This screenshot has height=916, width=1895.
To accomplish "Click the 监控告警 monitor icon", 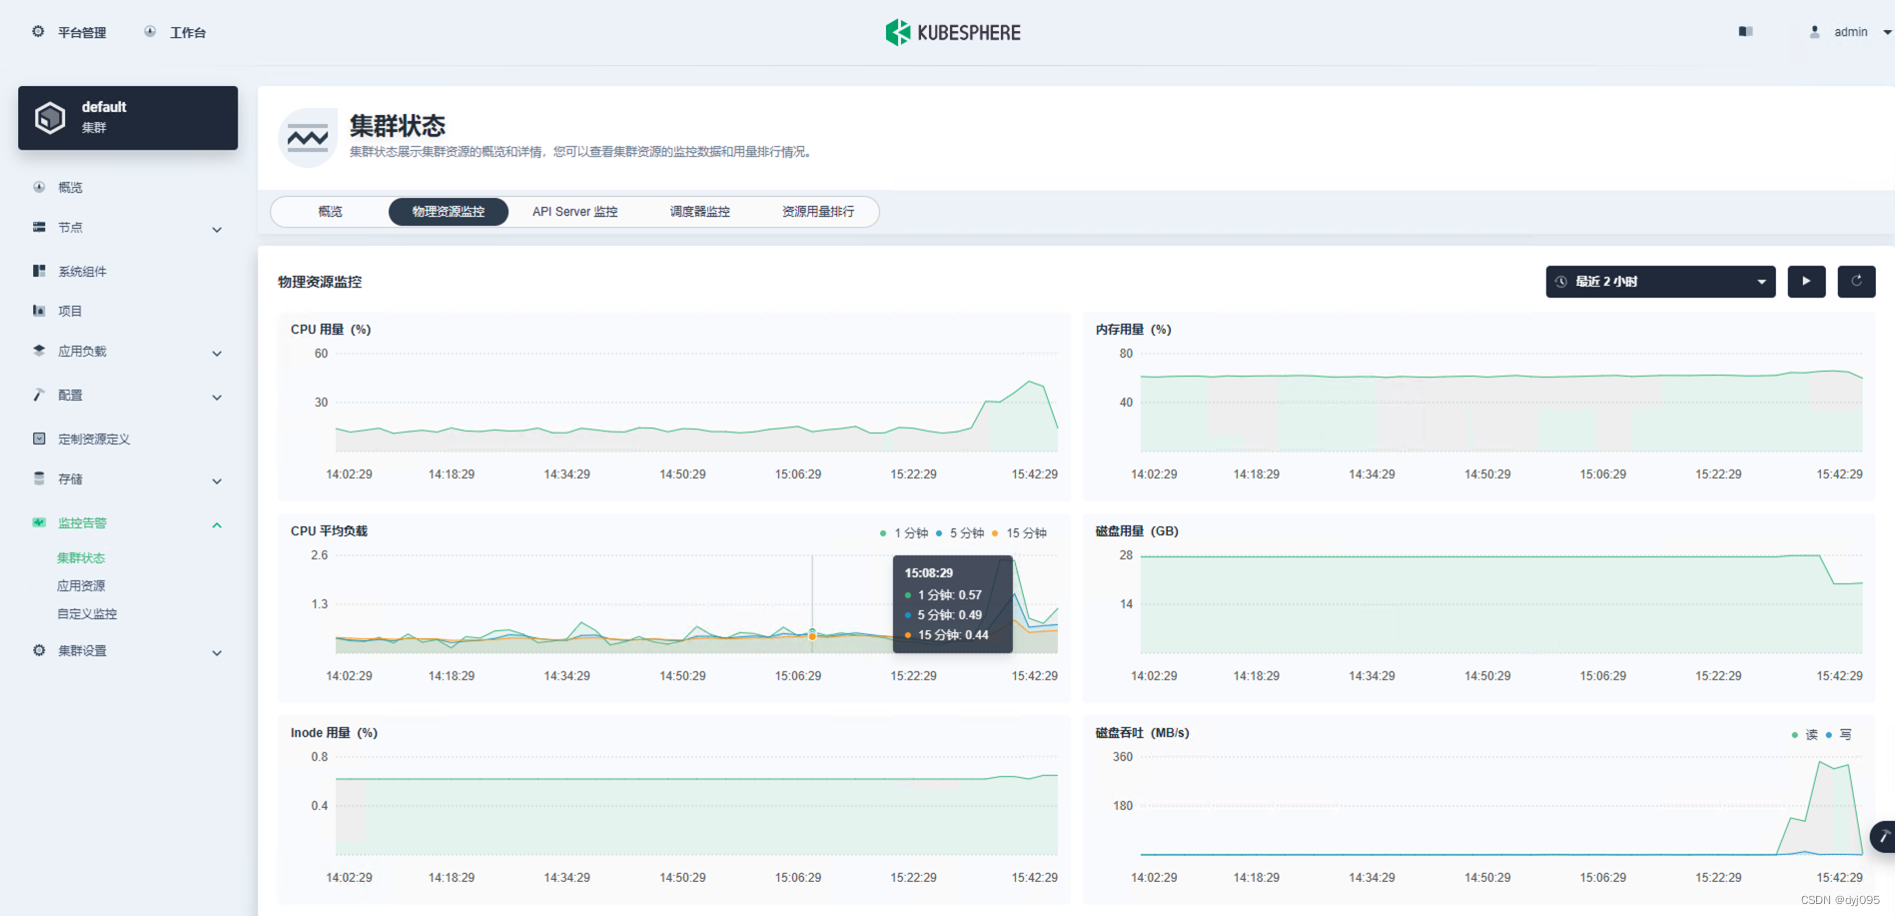I will tap(39, 522).
